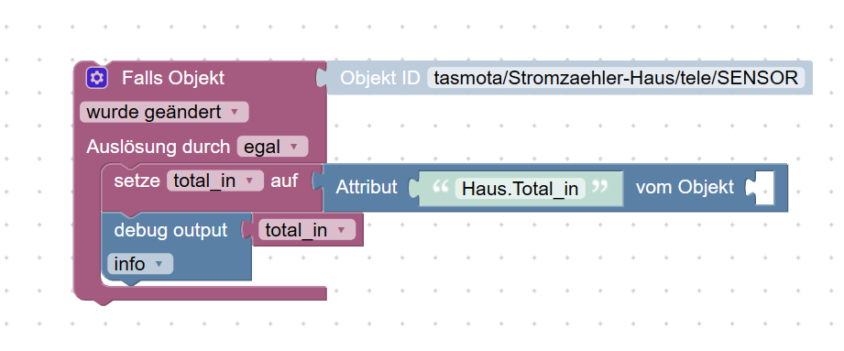Click the gear icon on Falls Objekt block
This screenshot has width=844, height=351.
click(97, 78)
